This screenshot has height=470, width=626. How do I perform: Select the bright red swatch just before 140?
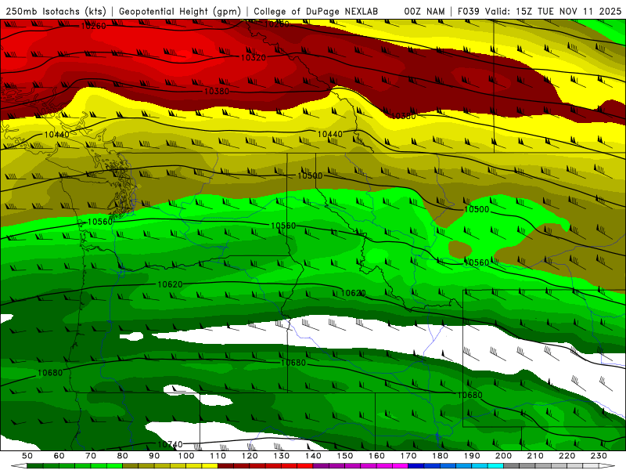[x=304, y=466]
